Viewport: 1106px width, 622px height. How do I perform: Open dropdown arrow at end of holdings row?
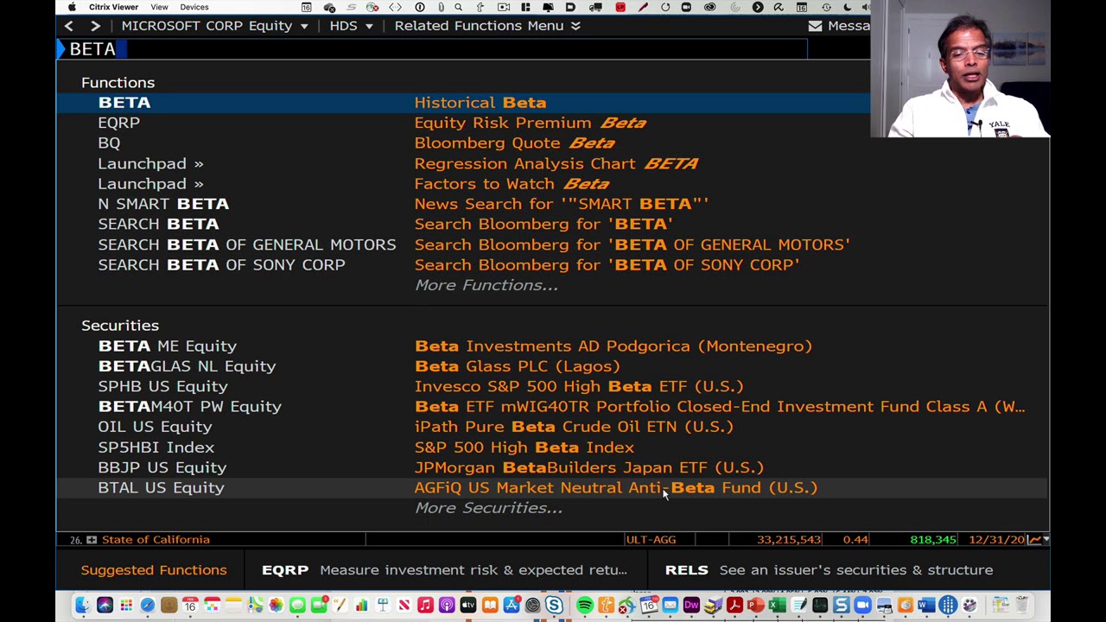pyautogui.click(x=1046, y=540)
